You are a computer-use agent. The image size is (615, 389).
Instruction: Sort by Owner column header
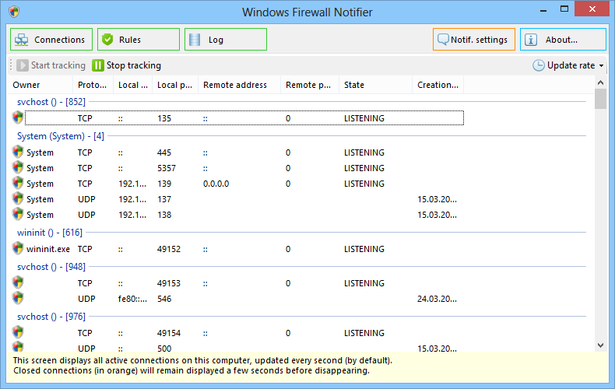[40, 85]
